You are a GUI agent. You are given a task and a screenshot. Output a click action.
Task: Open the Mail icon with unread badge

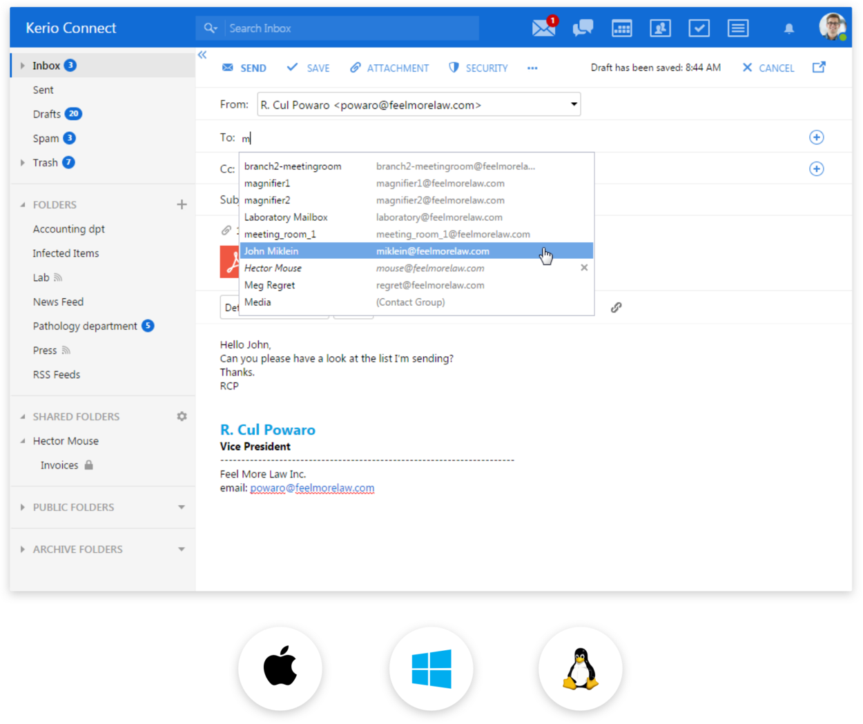pos(544,28)
